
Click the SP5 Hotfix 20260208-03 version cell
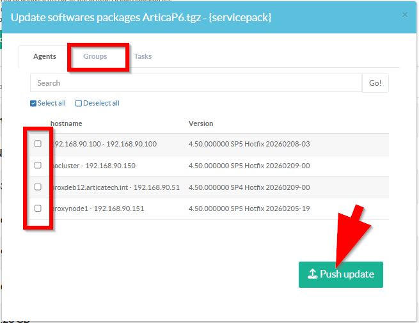click(x=249, y=145)
